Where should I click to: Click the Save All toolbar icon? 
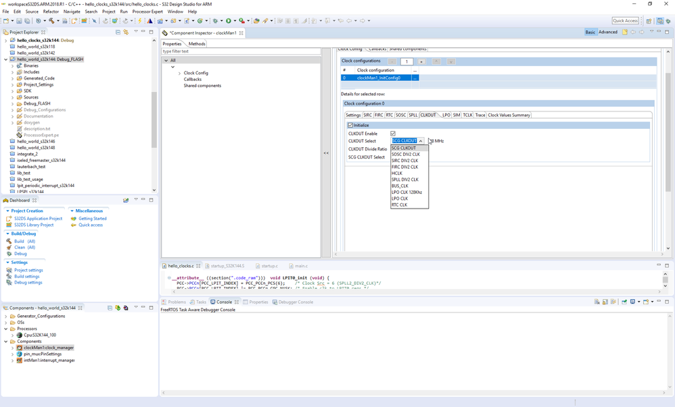coord(27,21)
